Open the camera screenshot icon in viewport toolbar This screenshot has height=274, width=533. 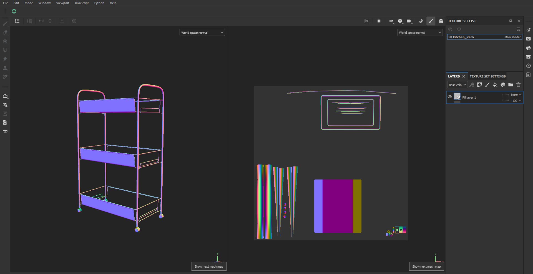(441, 21)
